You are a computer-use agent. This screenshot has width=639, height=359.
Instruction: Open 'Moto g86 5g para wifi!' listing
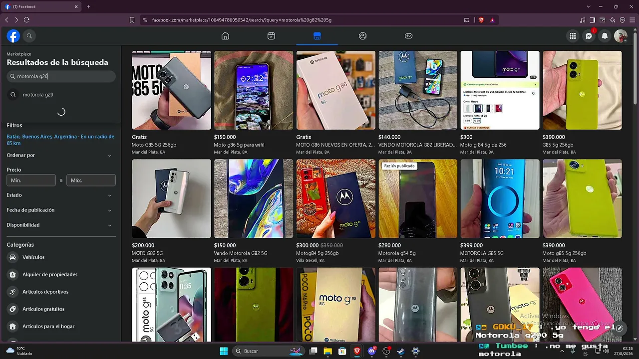tap(254, 103)
